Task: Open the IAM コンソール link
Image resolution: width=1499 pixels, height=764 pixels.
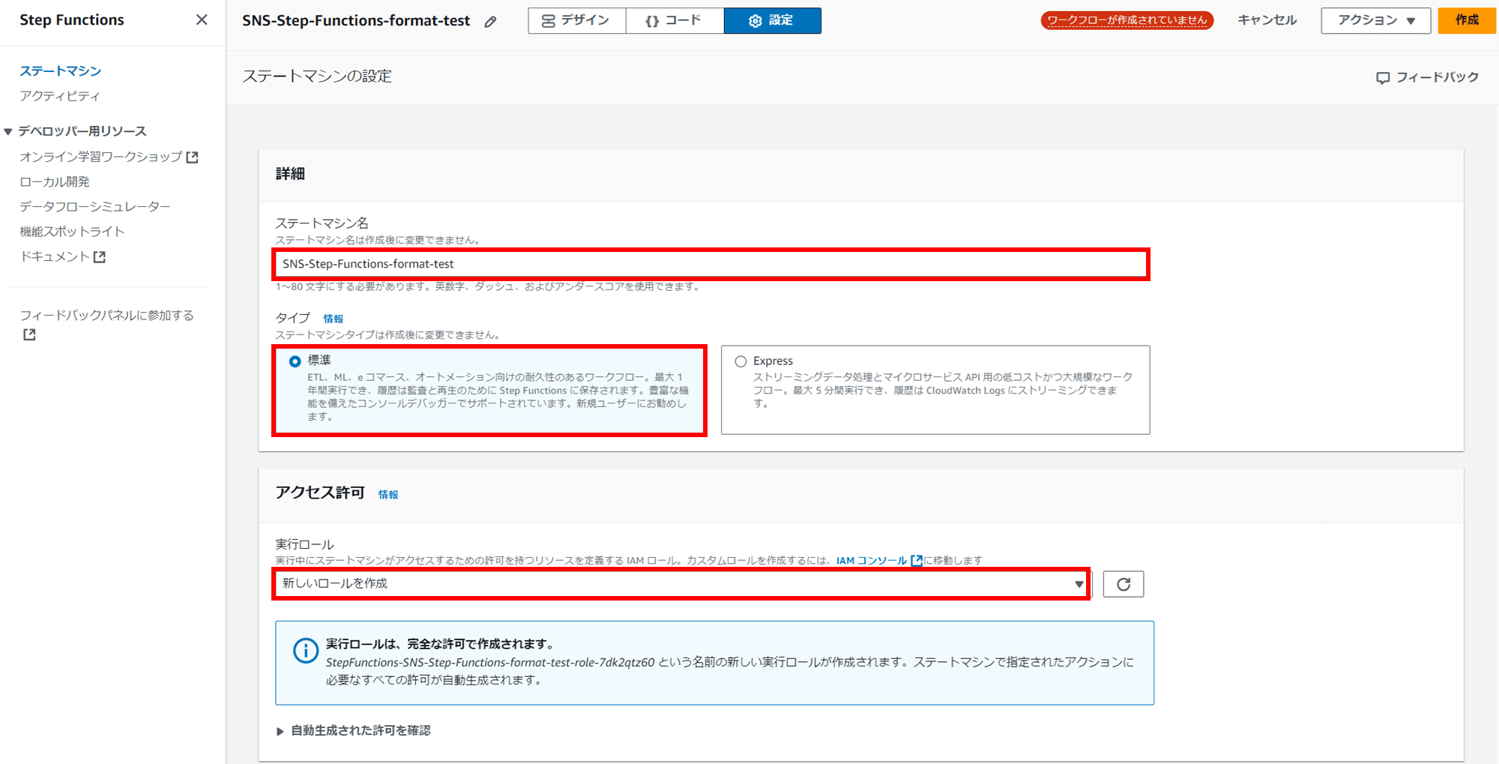Action: pyautogui.click(x=871, y=560)
